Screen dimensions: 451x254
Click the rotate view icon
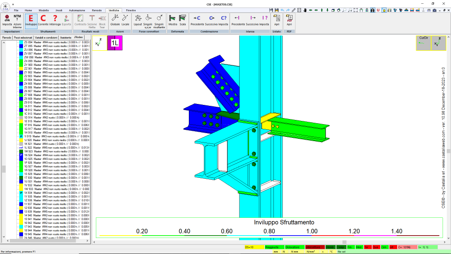tap(339, 10)
